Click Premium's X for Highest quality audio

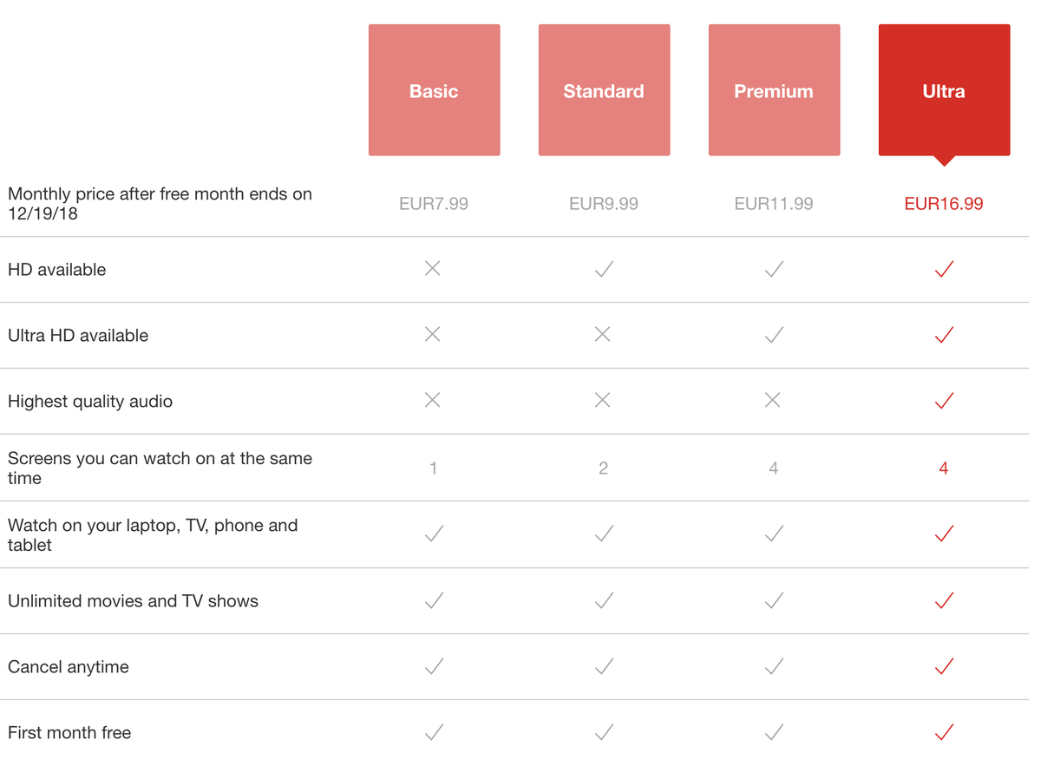pos(773,400)
